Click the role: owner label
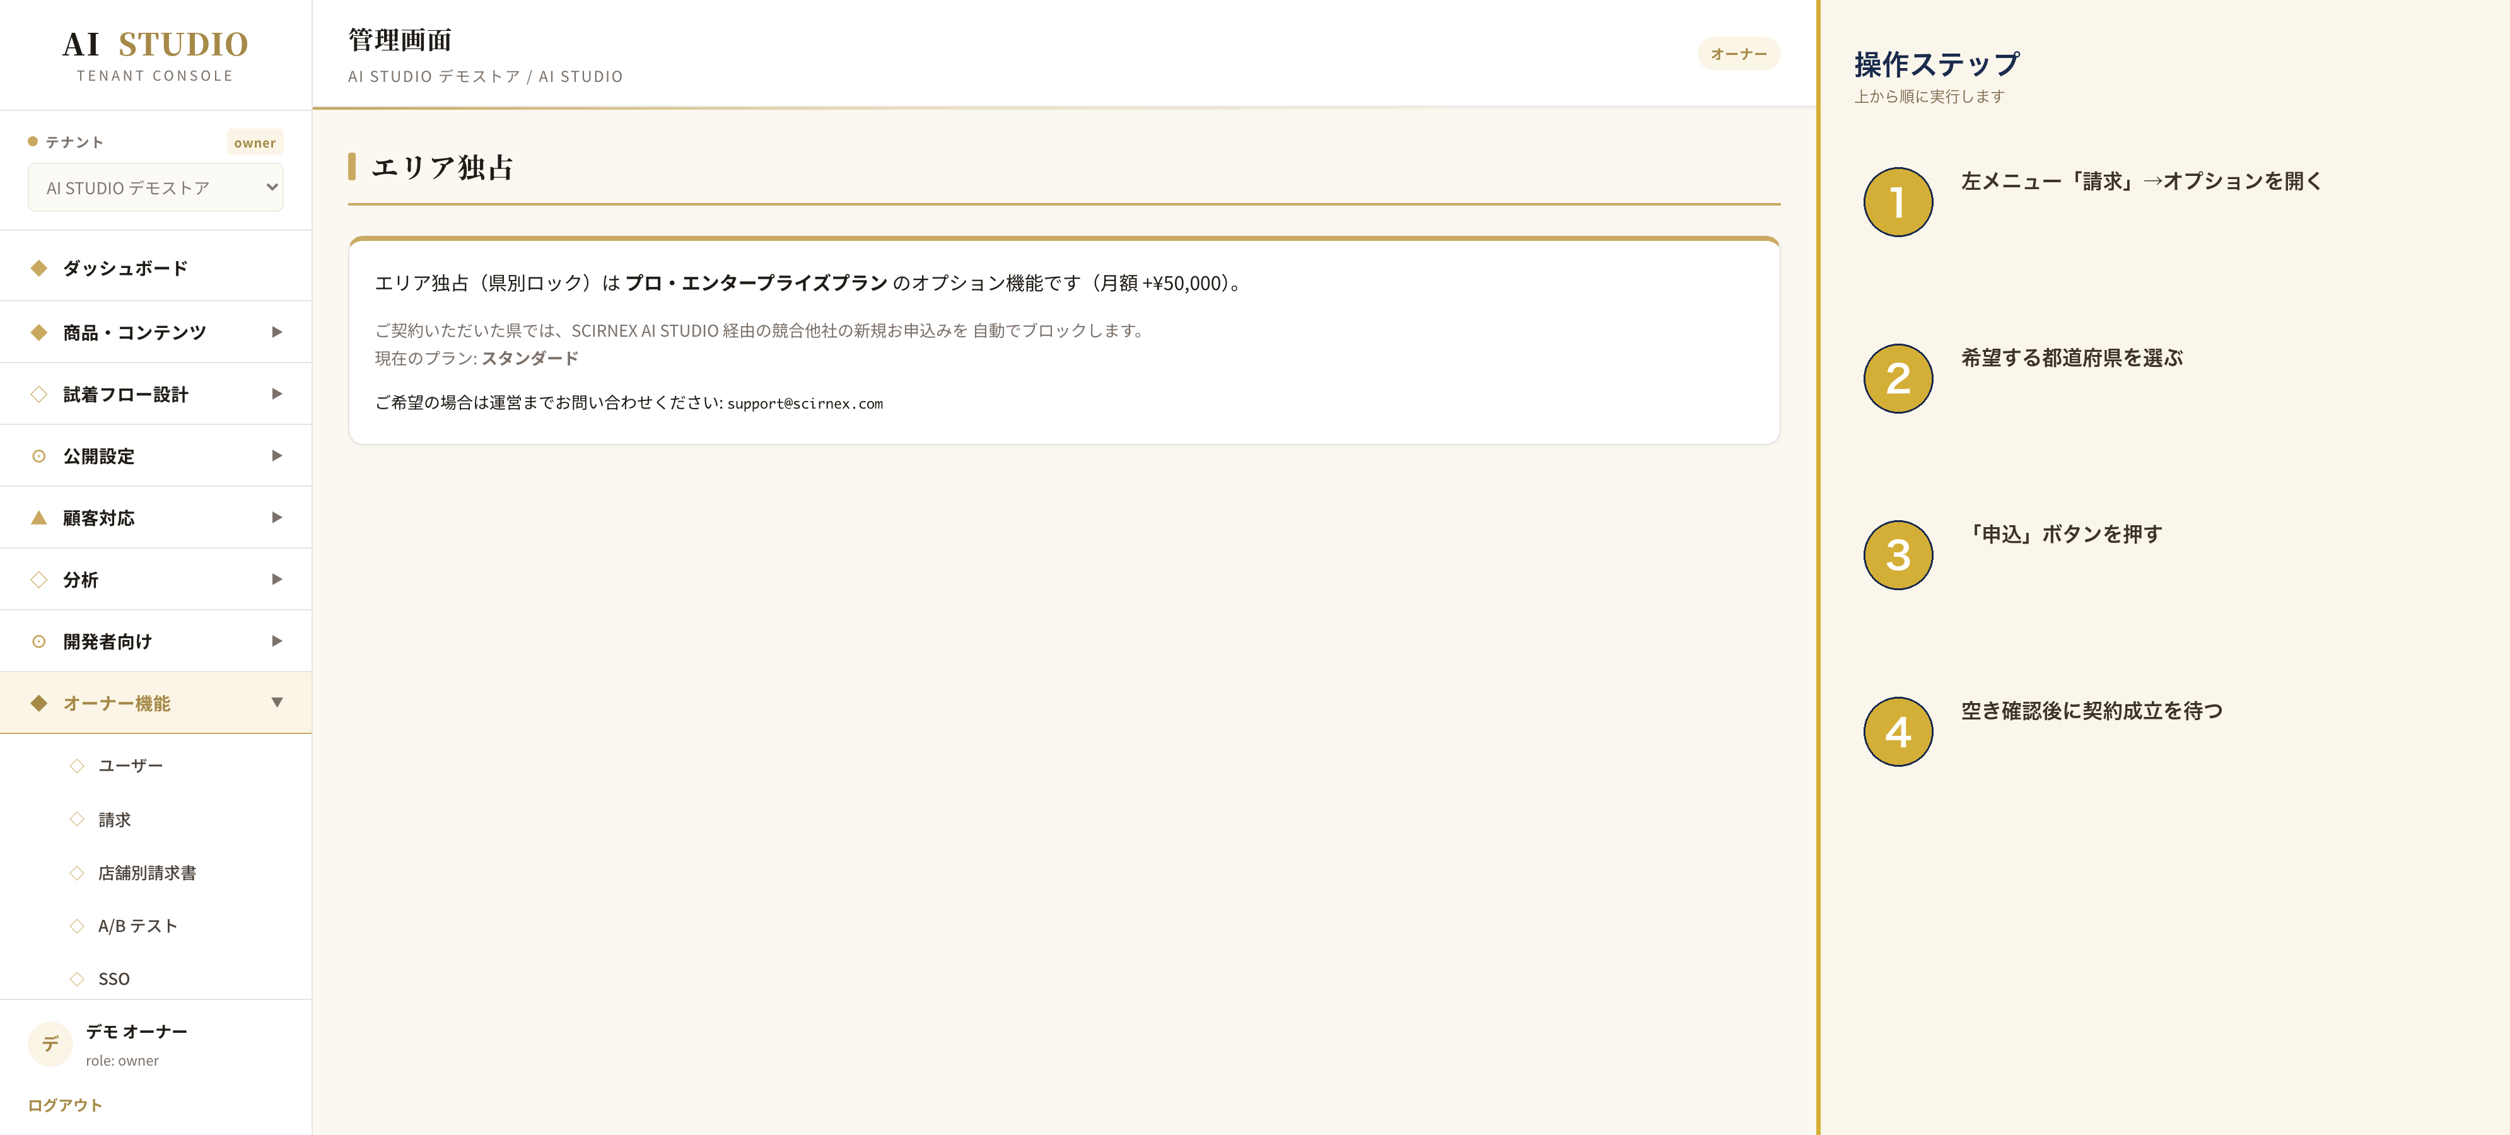Screen dimensions: 2510x1135 (x=122, y=1061)
